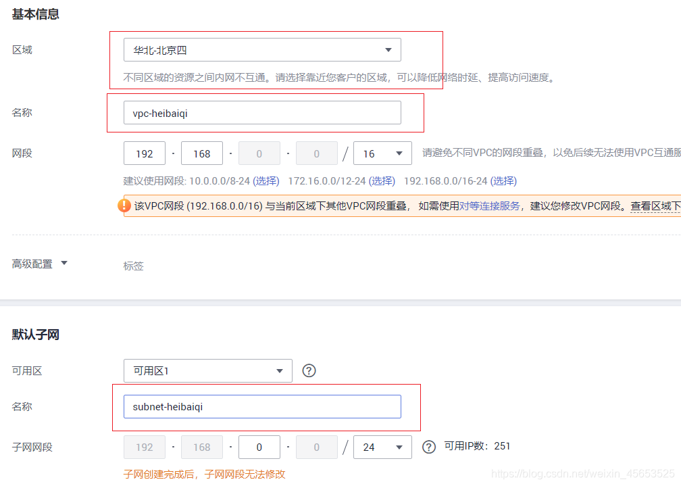This screenshot has width=681, height=486.
Task: Click the help icon next to 可用区
Action: click(x=308, y=370)
